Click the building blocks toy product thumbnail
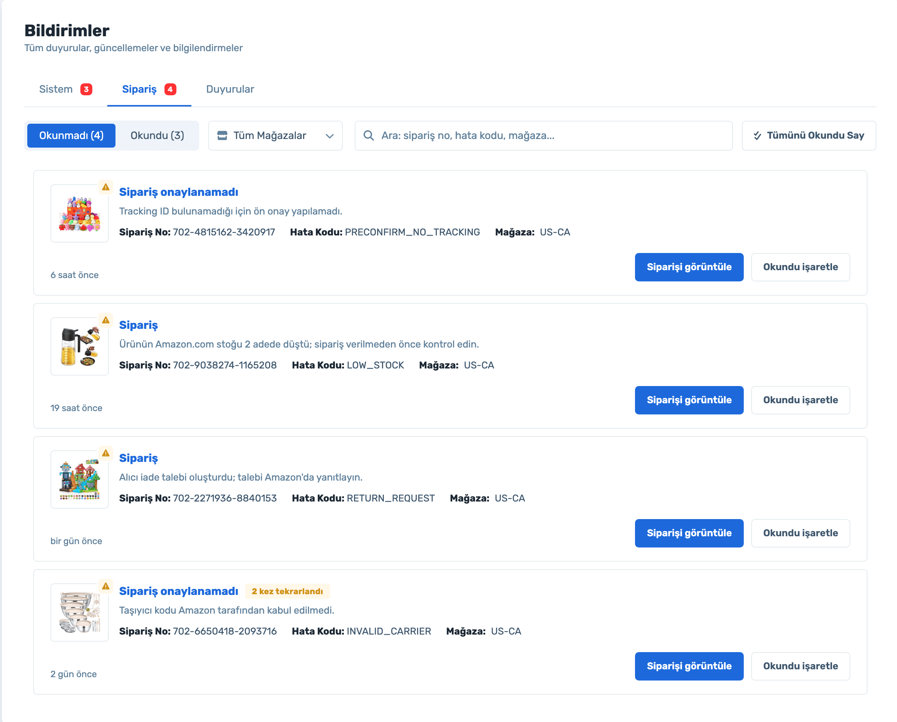This screenshot has height=722, width=897. pos(80,479)
